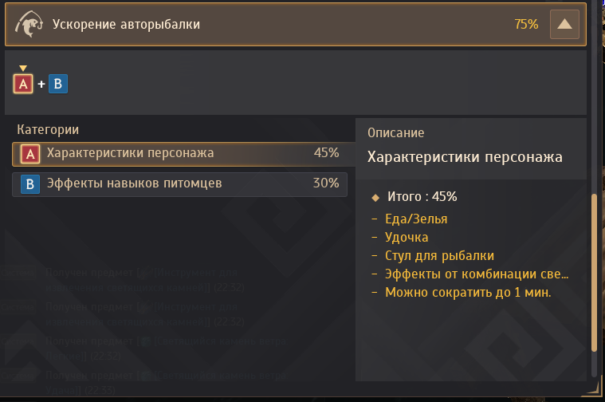605x402 pixels.
Task: Click the Еда/Зелья description entry
Action: point(417,219)
